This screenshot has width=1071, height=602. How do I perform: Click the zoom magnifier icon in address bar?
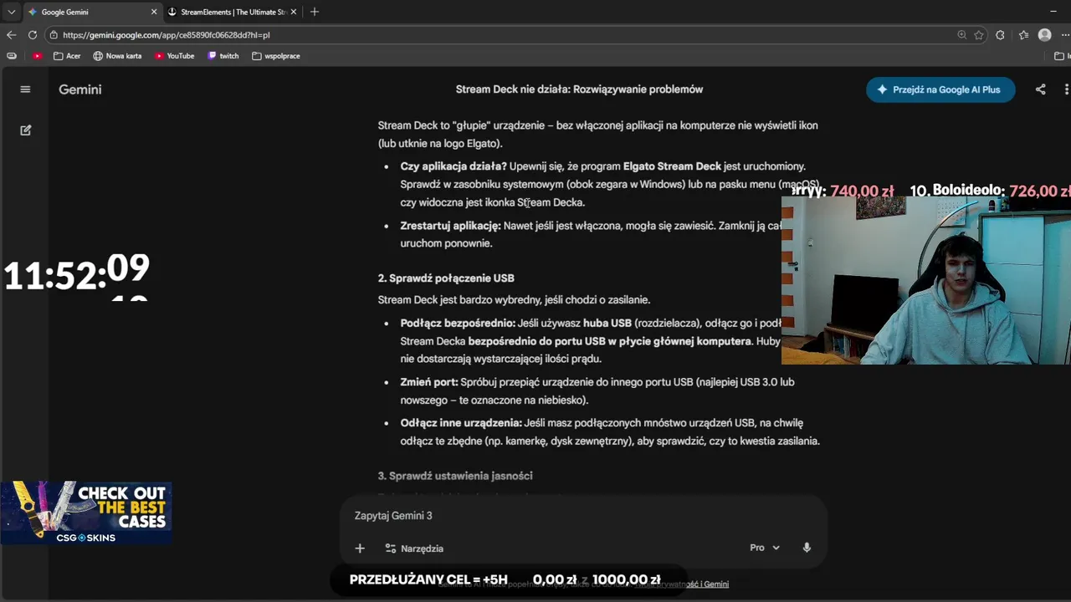[x=962, y=35]
